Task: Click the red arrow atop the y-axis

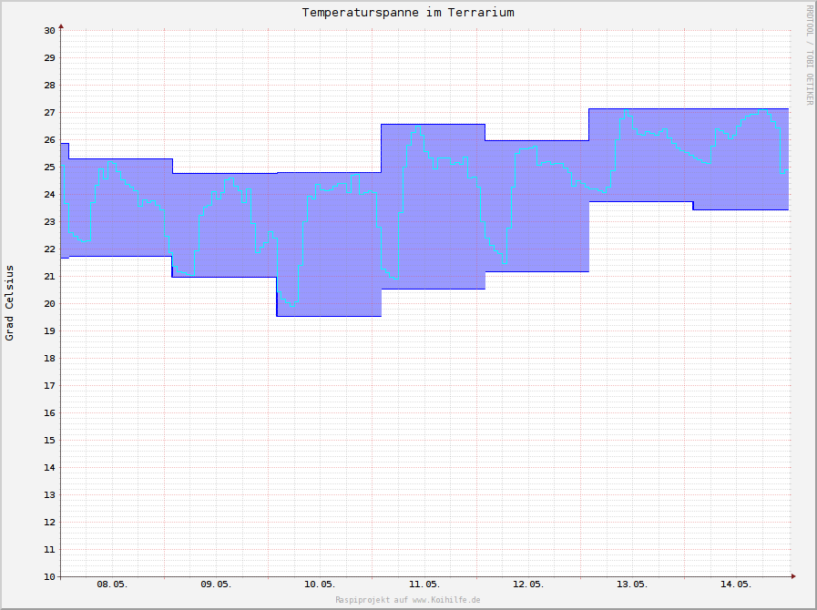Action: (61, 25)
